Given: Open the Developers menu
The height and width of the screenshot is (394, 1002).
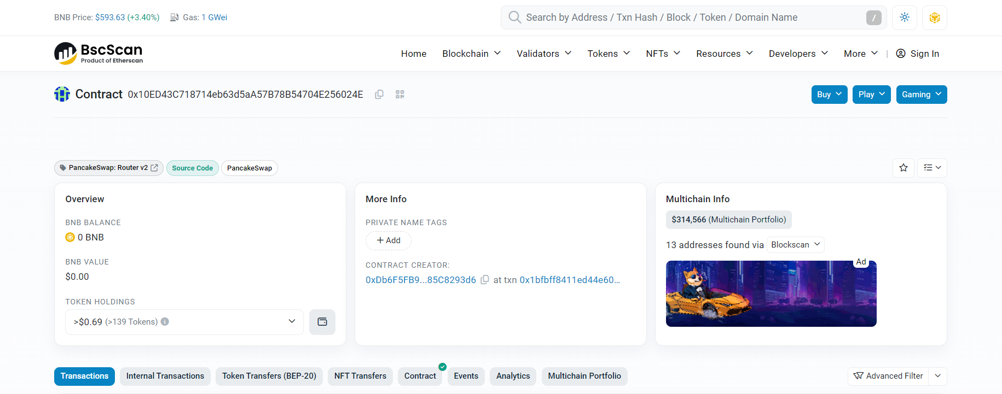Looking at the screenshot, I should 798,54.
